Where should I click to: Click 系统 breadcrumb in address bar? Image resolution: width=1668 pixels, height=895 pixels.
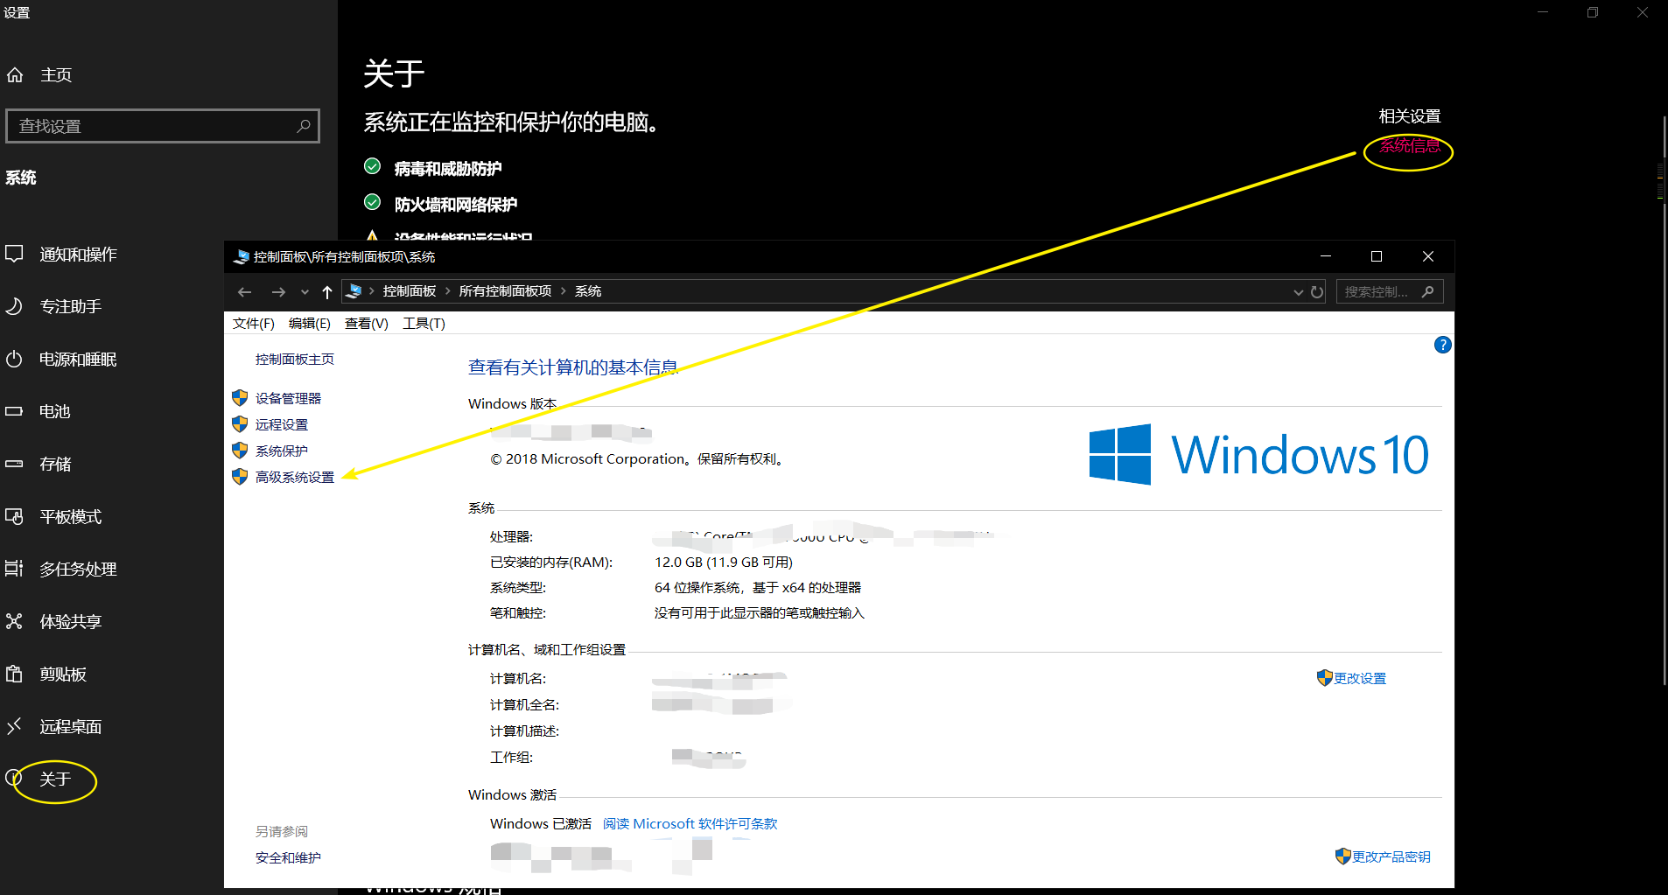pyautogui.click(x=588, y=290)
